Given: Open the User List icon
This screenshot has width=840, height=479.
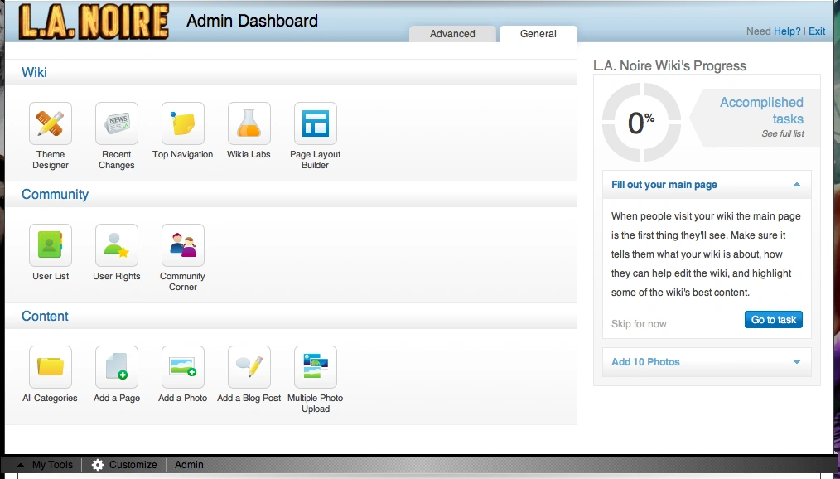Looking at the screenshot, I should 51,245.
